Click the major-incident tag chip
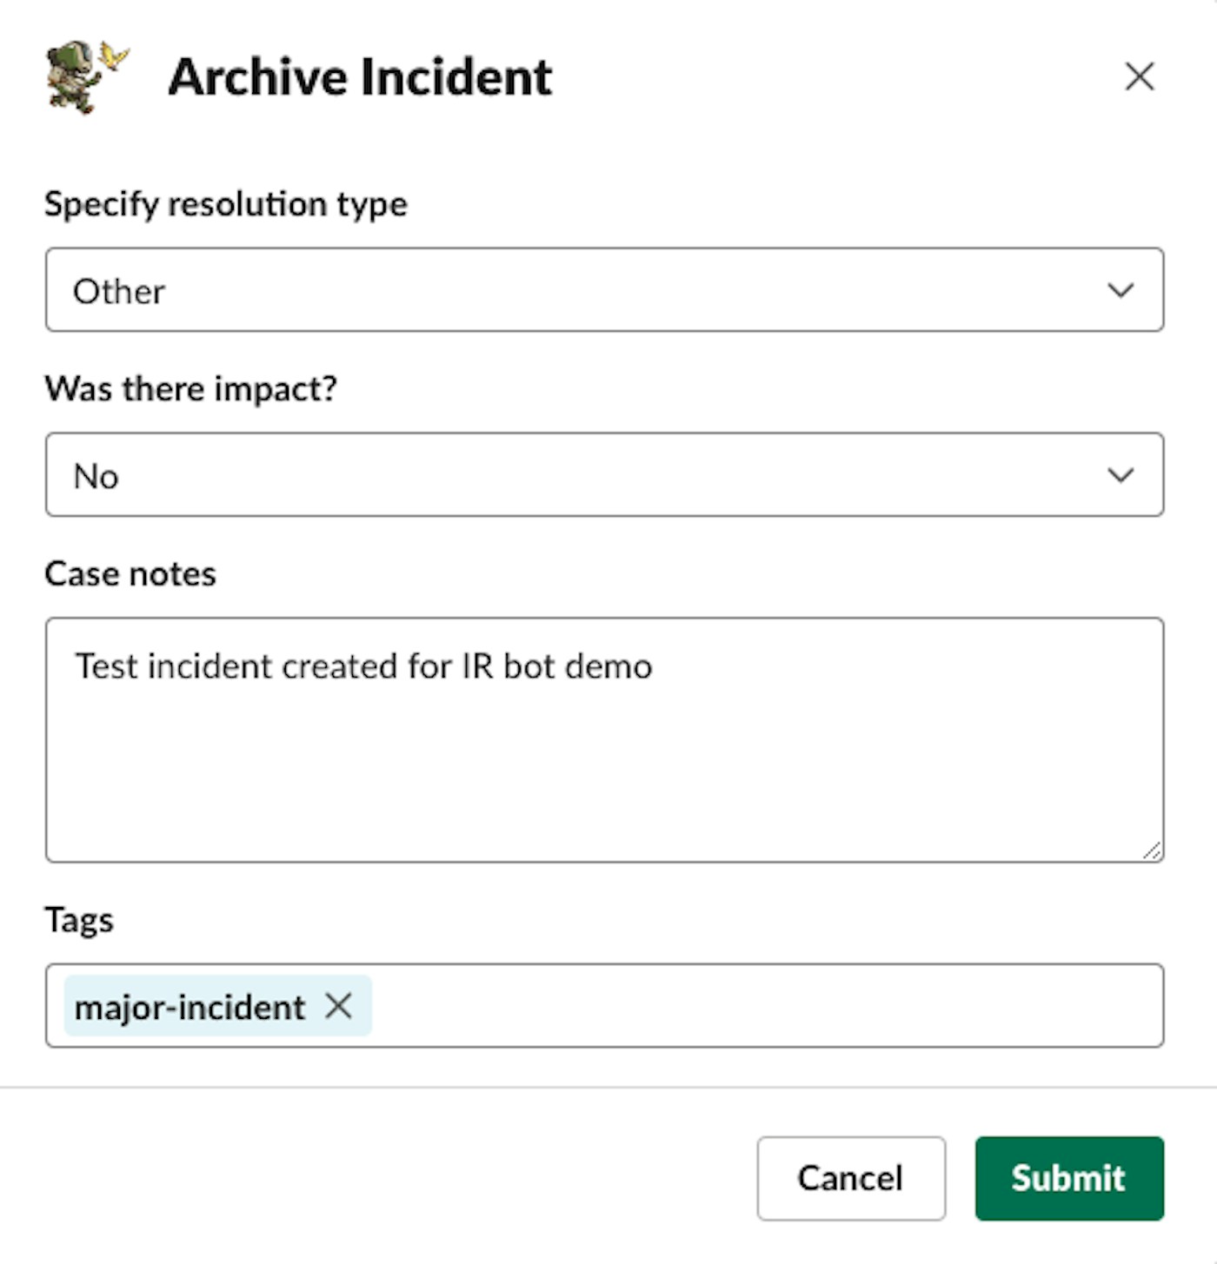1217x1264 pixels. click(190, 1007)
